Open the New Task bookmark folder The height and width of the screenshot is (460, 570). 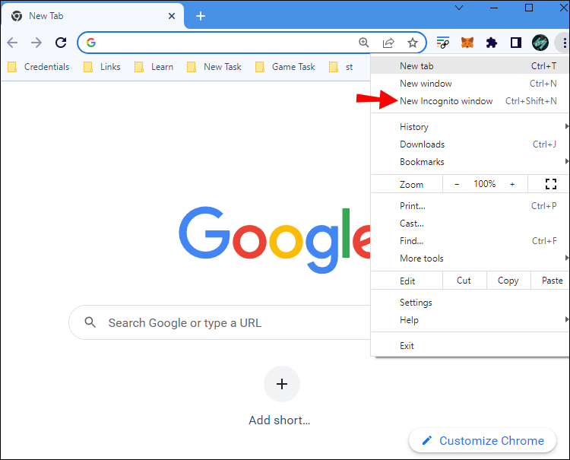[214, 67]
